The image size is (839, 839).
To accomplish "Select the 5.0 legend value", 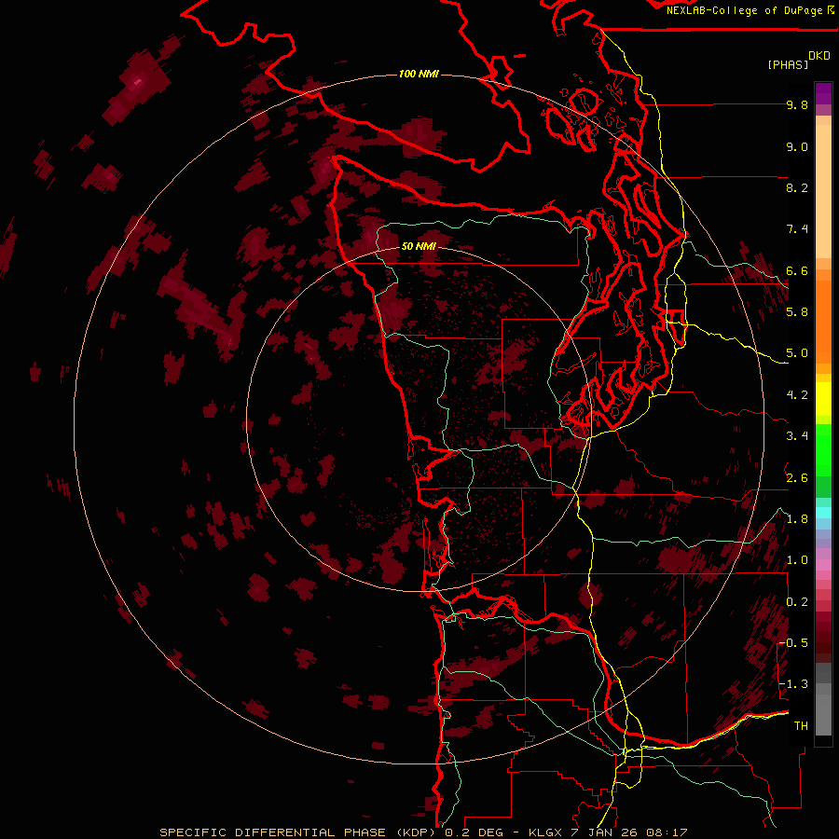I will (797, 353).
